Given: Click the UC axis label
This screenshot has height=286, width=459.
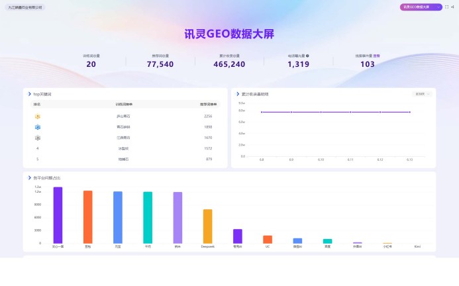Looking at the screenshot, I should coord(268,246).
